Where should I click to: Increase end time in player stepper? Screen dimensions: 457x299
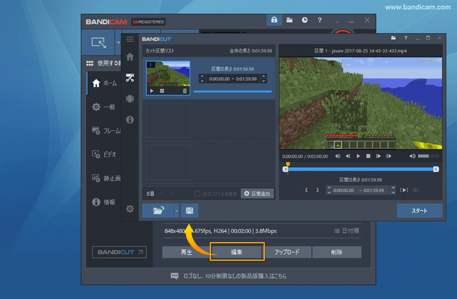[x=393, y=188]
